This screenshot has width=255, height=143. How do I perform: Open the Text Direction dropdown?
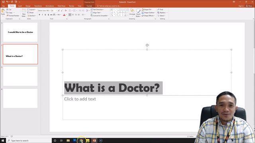(x=97, y=10)
